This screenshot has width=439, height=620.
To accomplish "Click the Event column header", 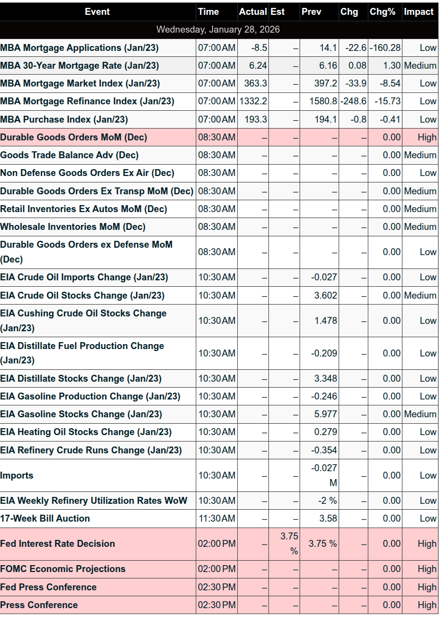I will [x=97, y=12].
